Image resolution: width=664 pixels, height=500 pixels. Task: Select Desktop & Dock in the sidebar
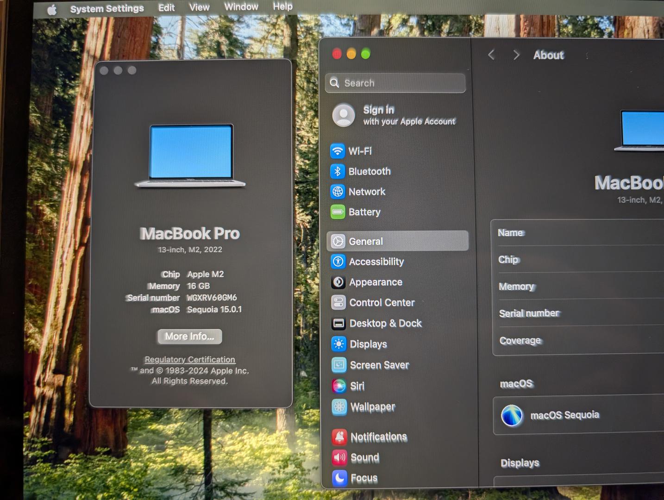tap(399, 323)
